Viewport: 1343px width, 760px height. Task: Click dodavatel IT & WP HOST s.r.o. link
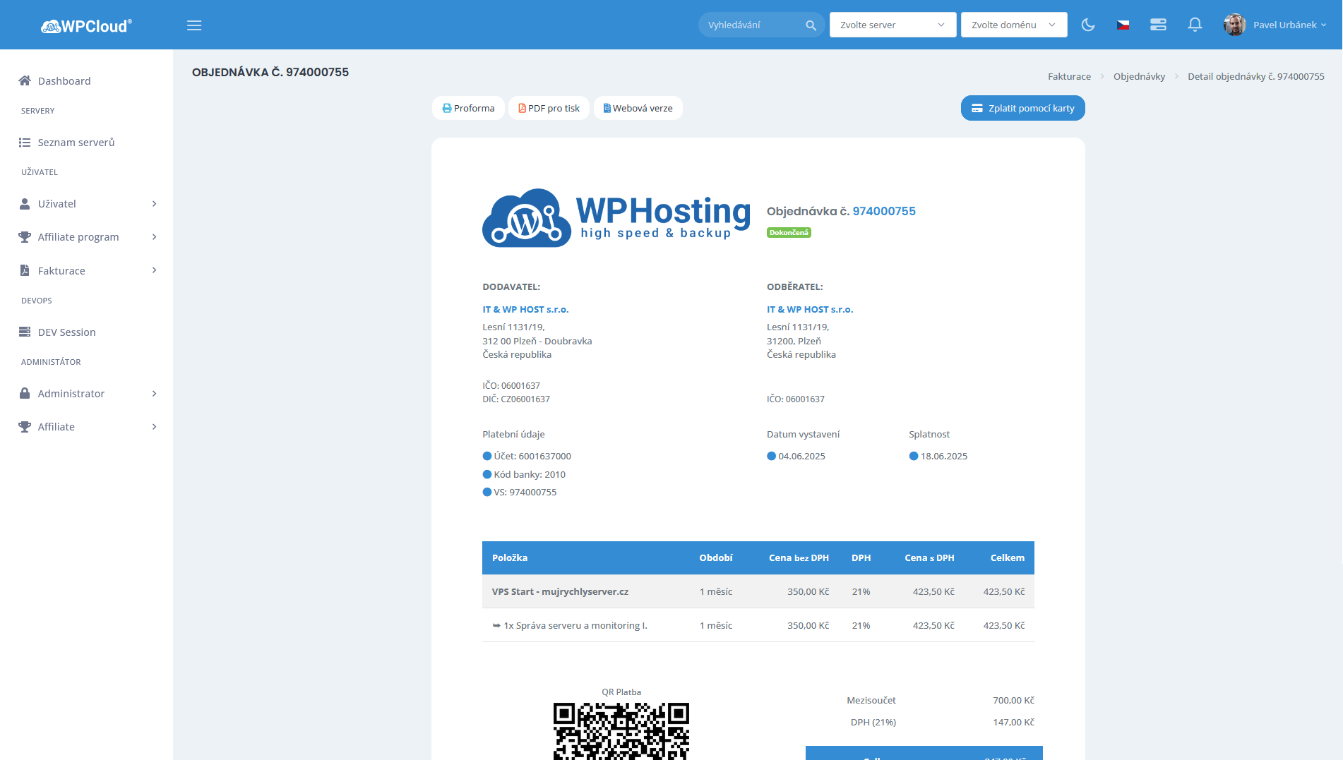(525, 309)
